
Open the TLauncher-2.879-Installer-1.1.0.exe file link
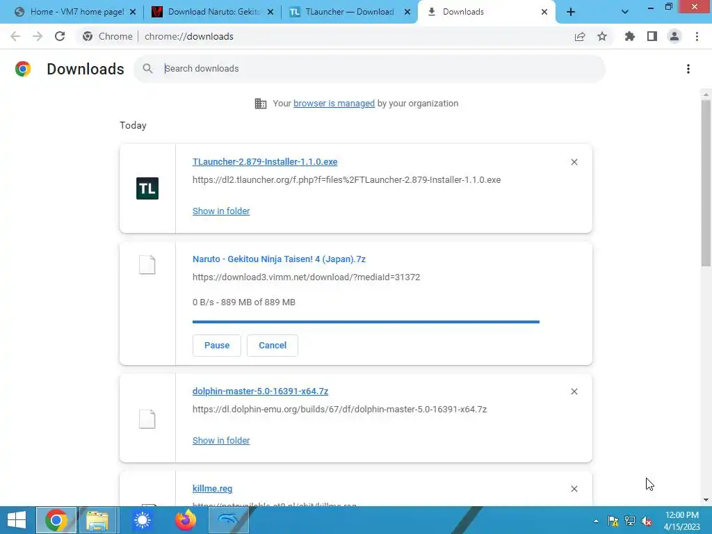265,162
